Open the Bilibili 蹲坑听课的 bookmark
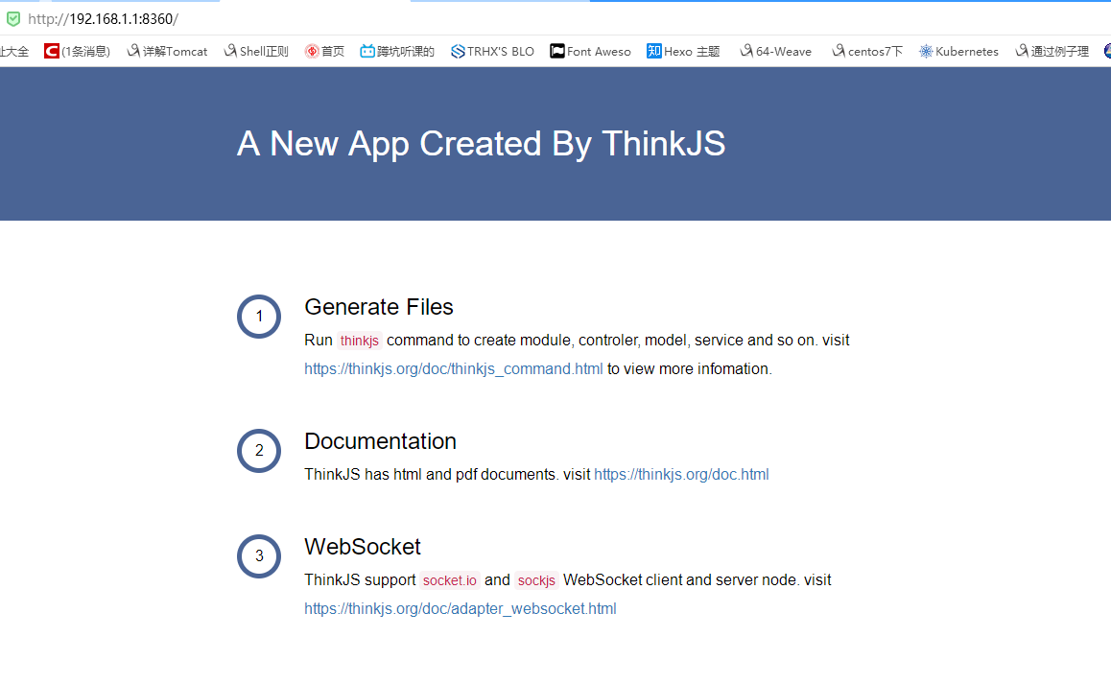This screenshot has height=684, width=1111. click(x=397, y=52)
